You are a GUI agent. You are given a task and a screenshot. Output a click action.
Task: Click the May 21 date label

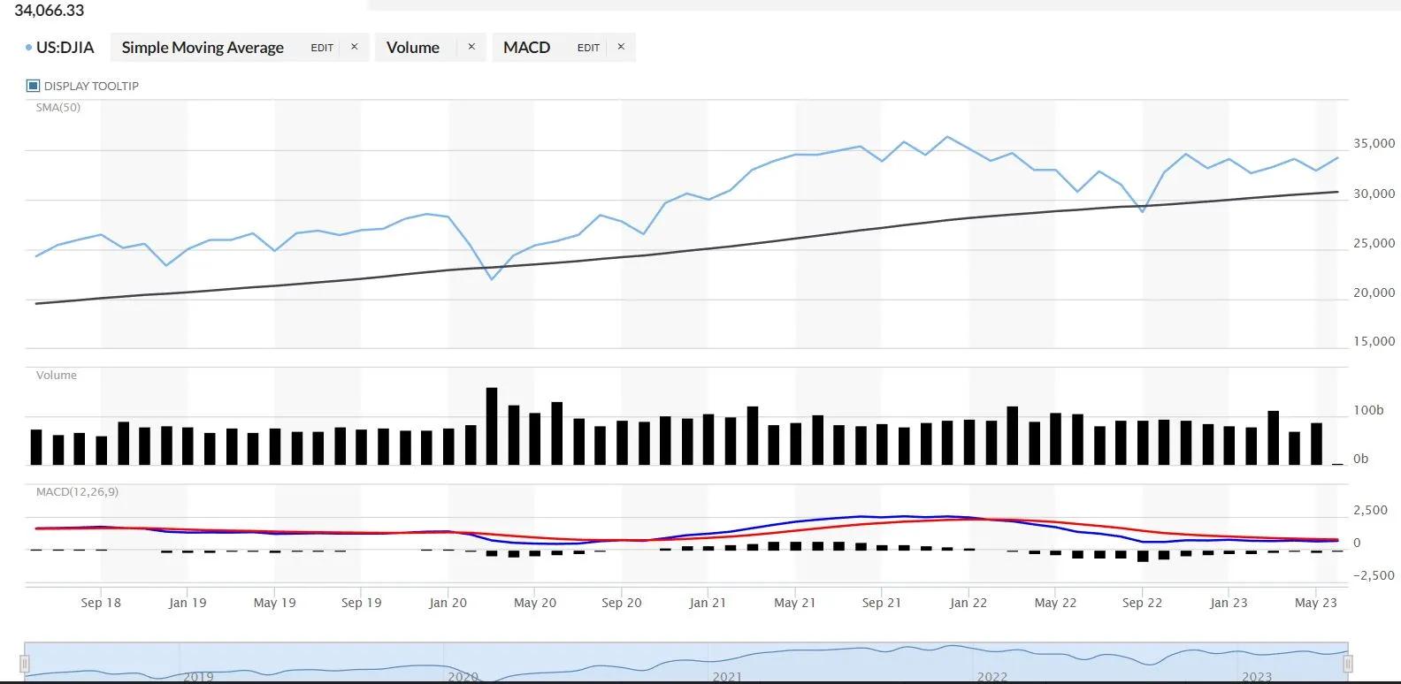[795, 603]
